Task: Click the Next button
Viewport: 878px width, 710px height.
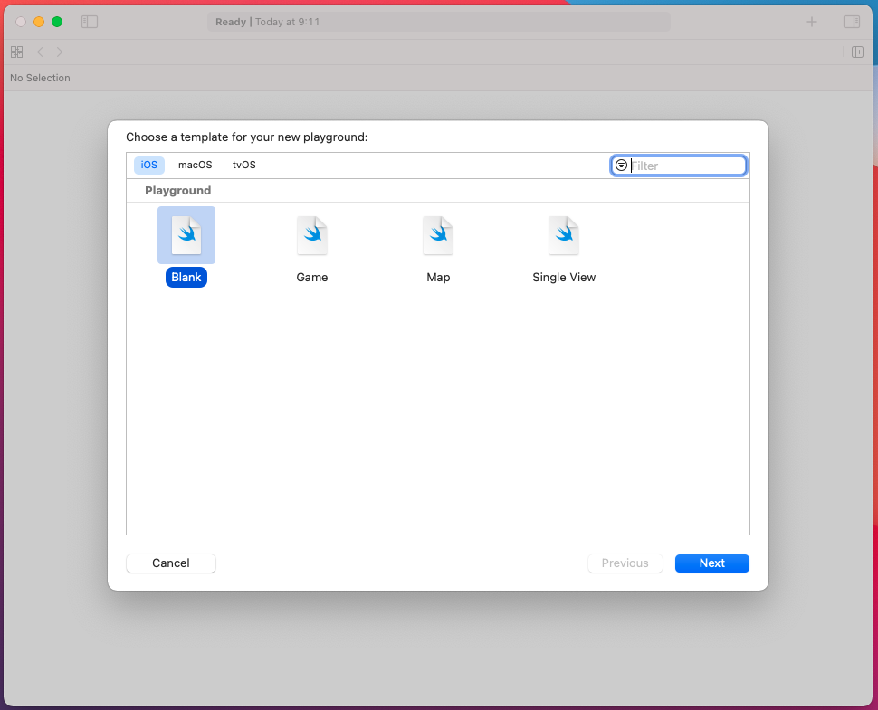Action: pyautogui.click(x=711, y=563)
